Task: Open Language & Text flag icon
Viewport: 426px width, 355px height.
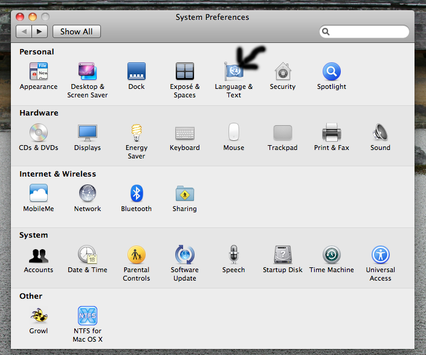Action: pyautogui.click(x=234, y=71)
